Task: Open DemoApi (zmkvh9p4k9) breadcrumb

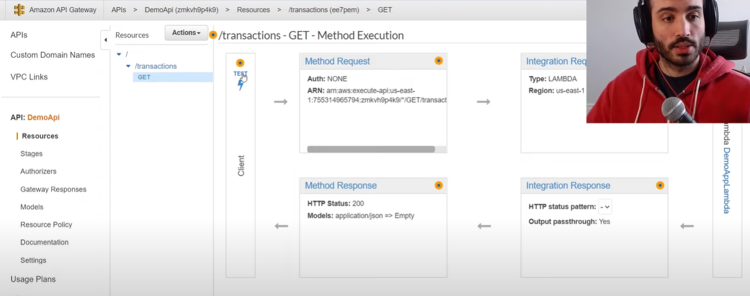Action: click(x=181, y=10)
